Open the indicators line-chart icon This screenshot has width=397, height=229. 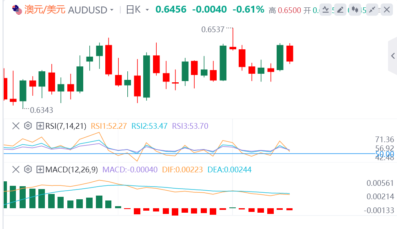pyautogui.click(x=326, y=10)
